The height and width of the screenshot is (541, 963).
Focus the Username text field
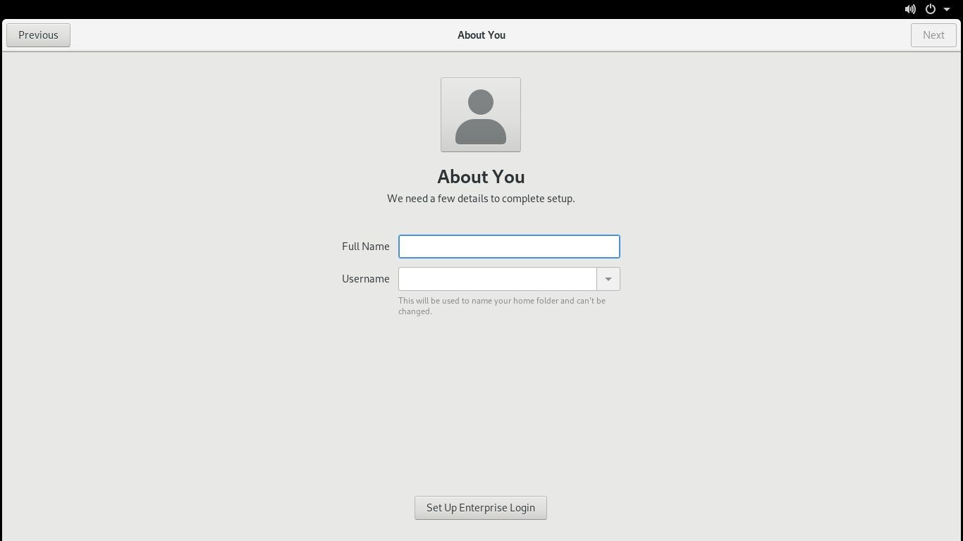point(498,279)
